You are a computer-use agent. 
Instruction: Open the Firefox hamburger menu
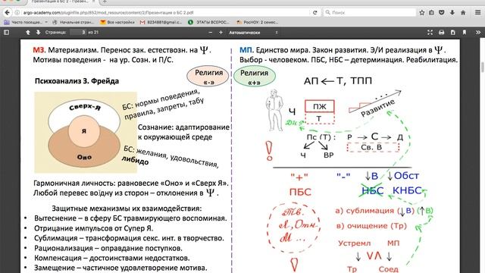click(x=478, y=13)
